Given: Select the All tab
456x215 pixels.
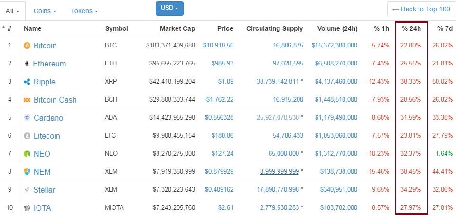Looking at the screenshot, I should (12, 10).
